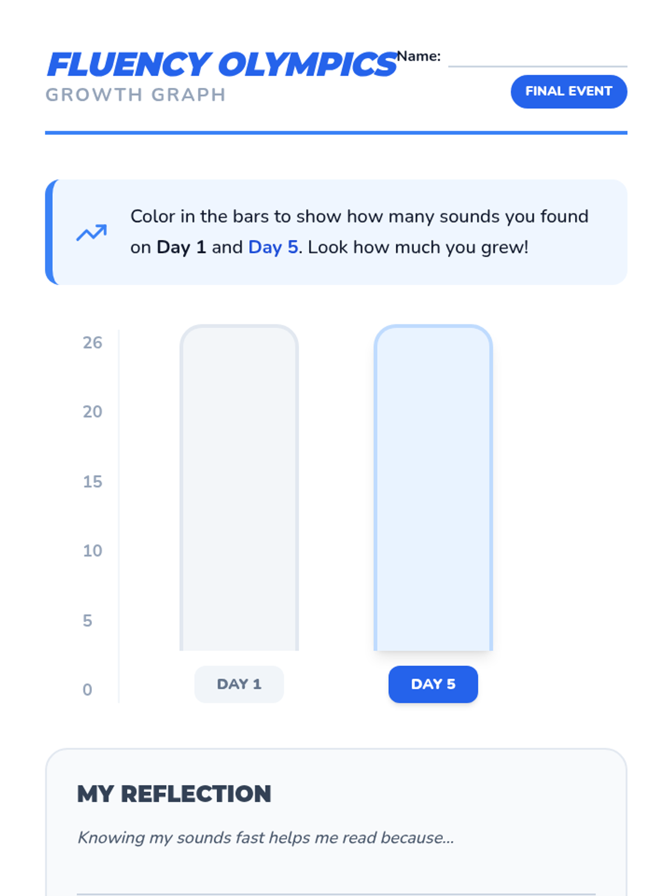Viewport: 672px width, 896px height.
Task: Click the 26 axis label
Action: point(92,343)
